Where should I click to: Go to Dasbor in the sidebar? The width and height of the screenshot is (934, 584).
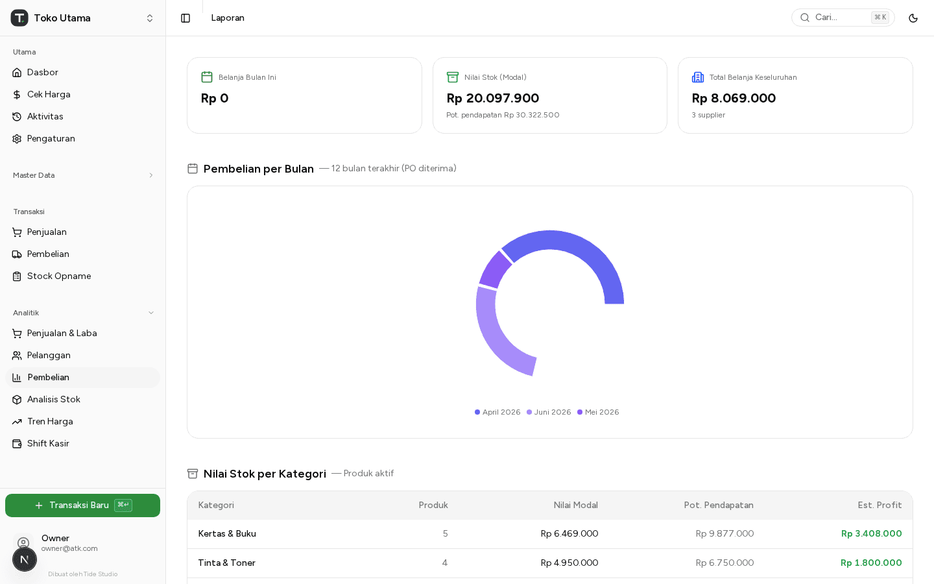(82, 73)
